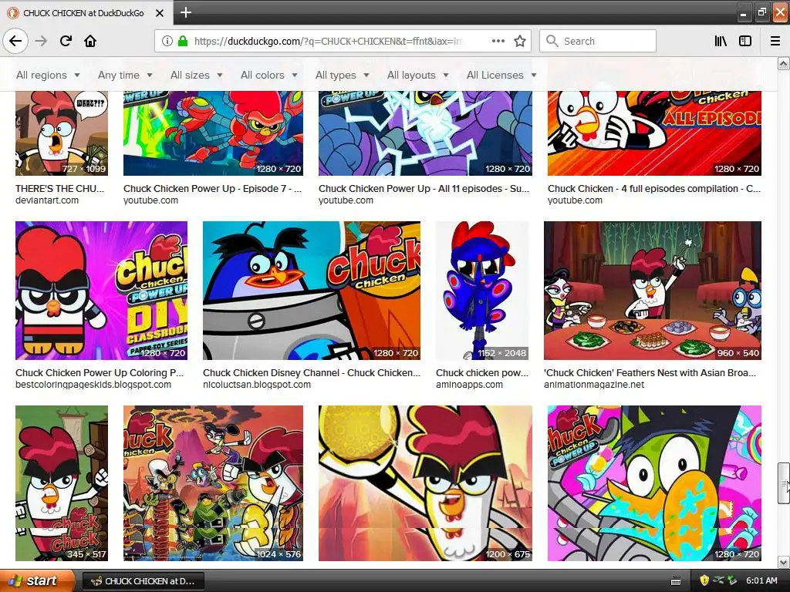Show site information icon in address bar
The image size is (790, 592).
click(167, 41)
